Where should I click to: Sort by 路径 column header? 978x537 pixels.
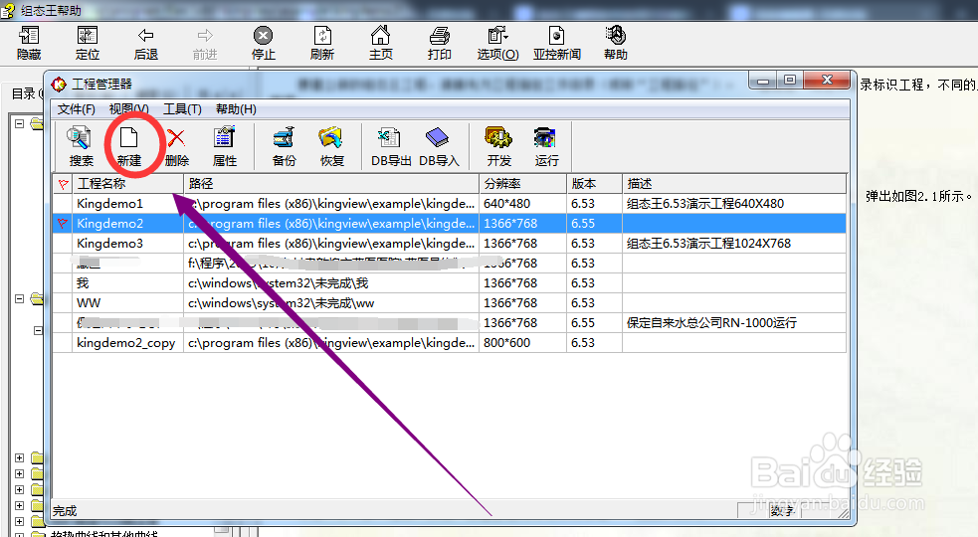pyautogui.click(x=331, y=183)
